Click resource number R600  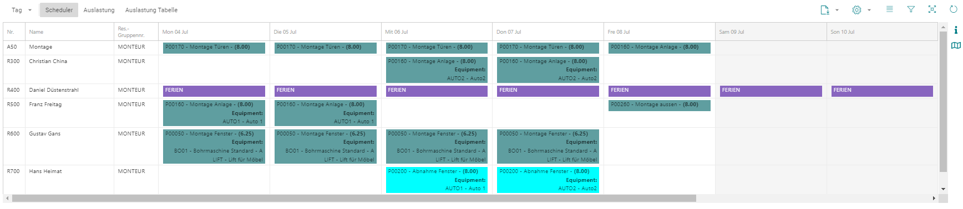click(13, 134)
